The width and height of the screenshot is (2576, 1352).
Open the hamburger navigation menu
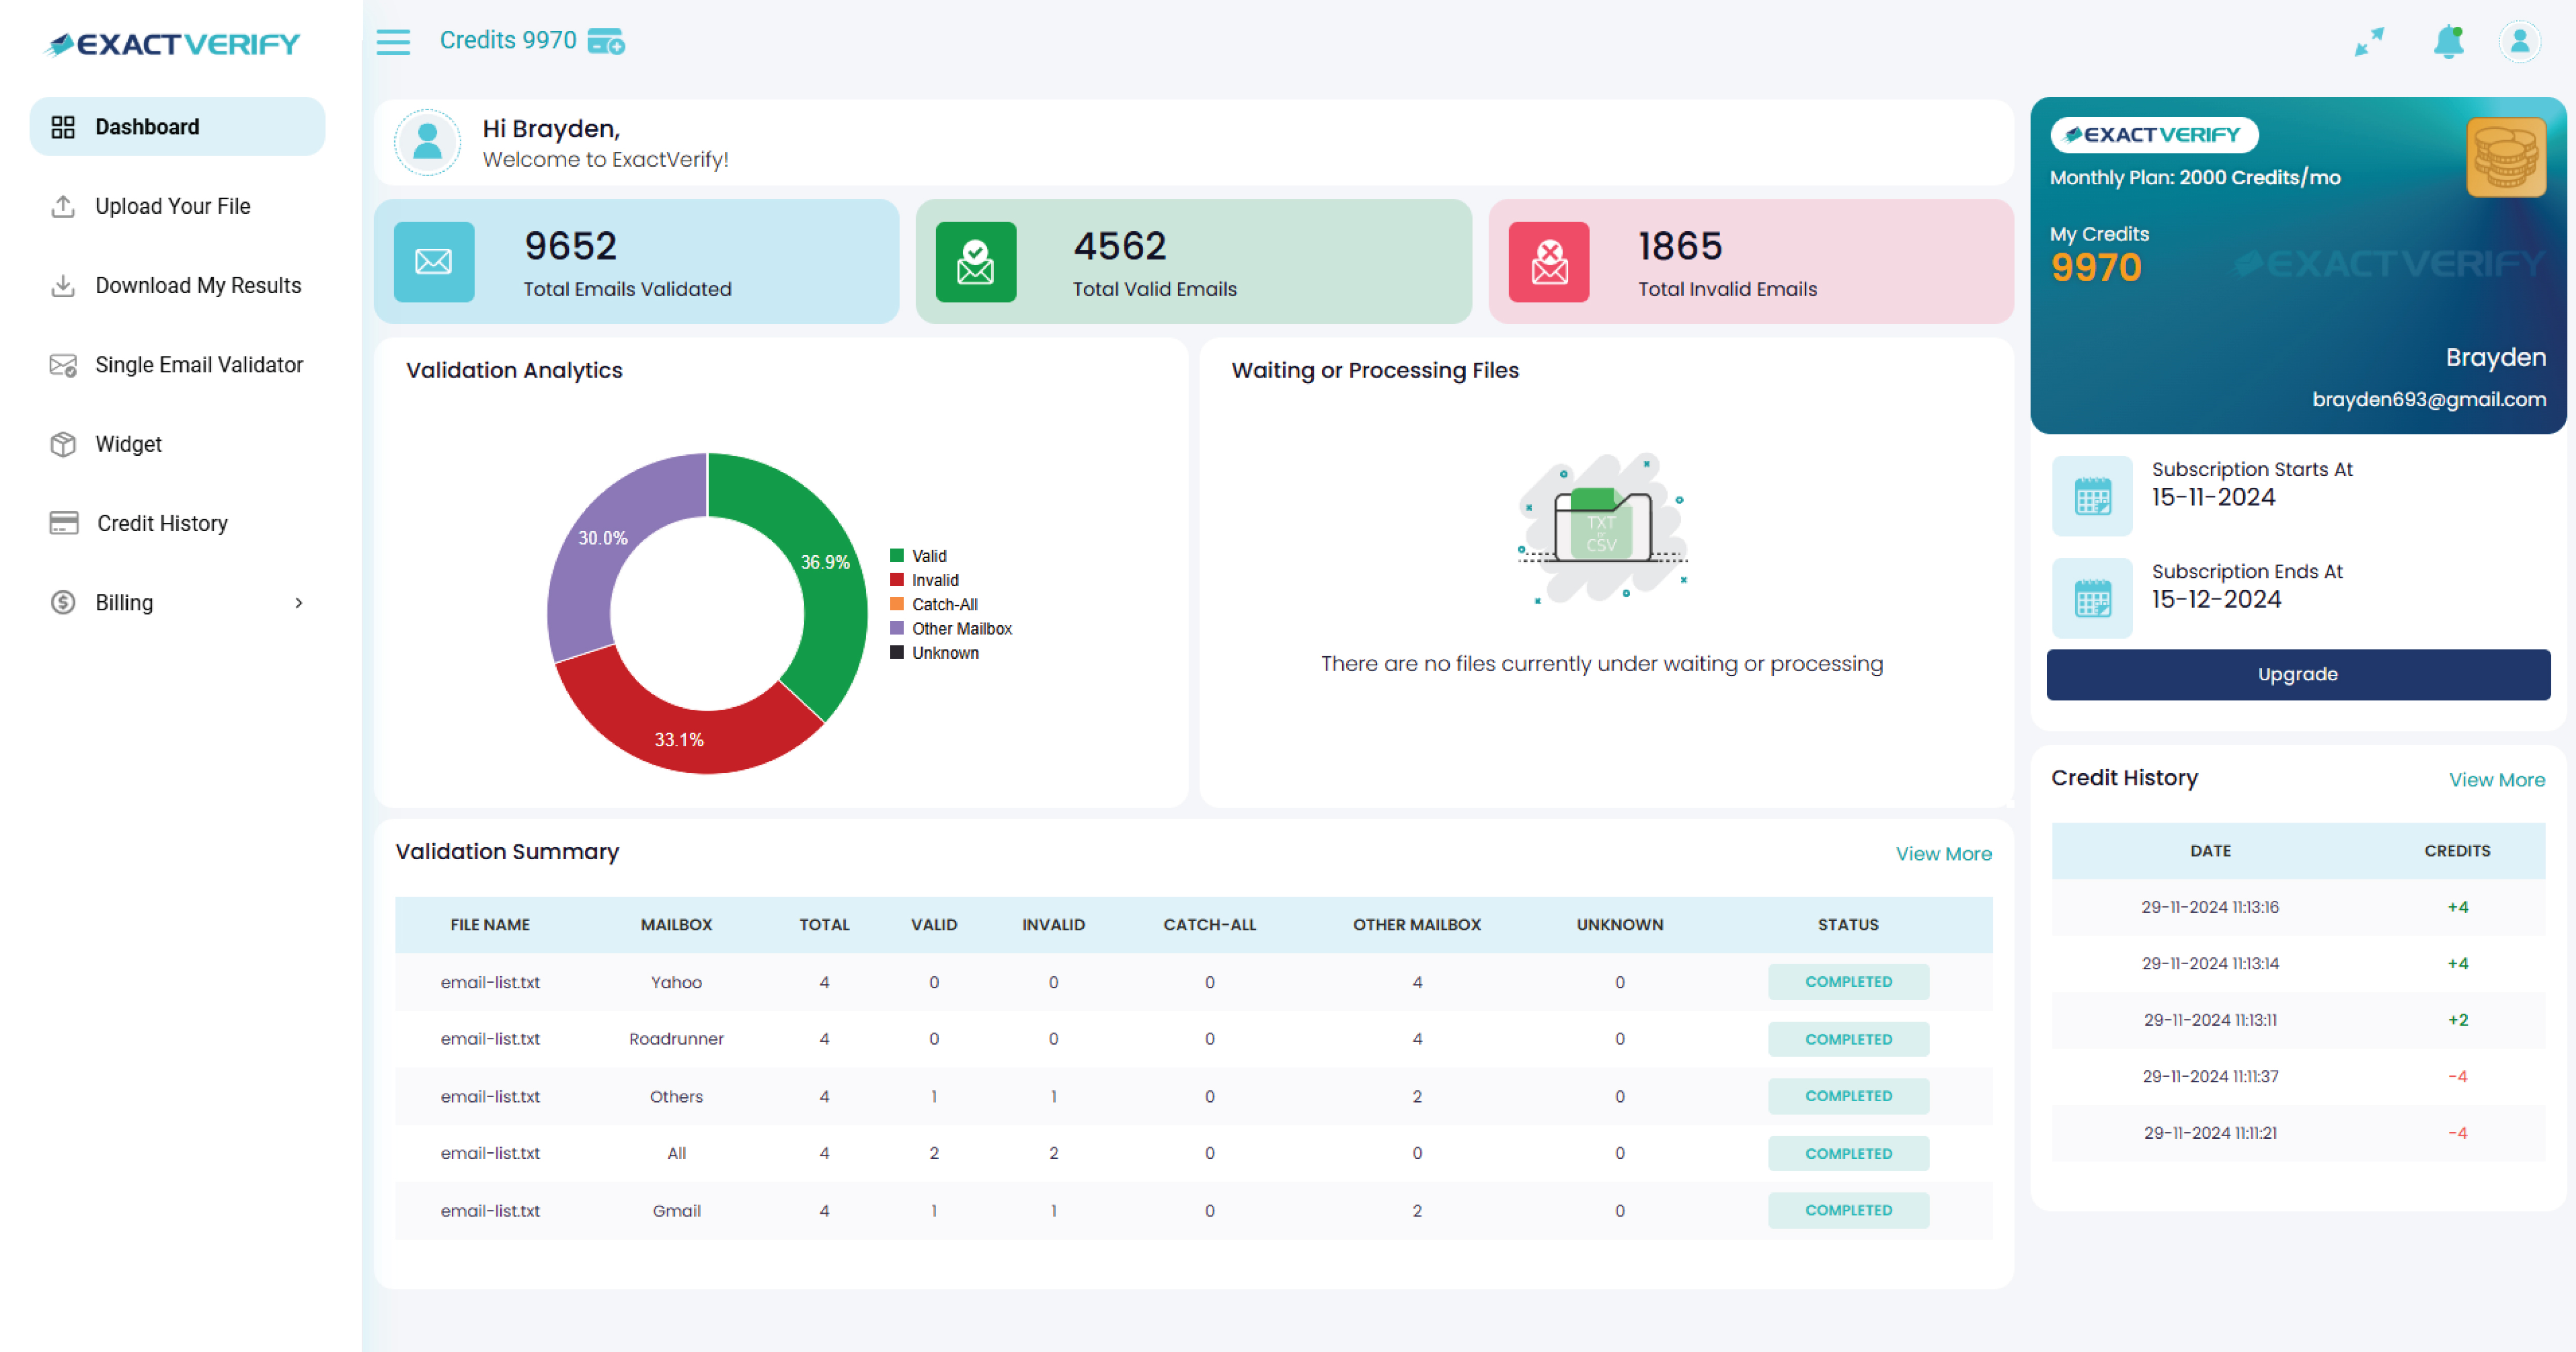[393, 42]
